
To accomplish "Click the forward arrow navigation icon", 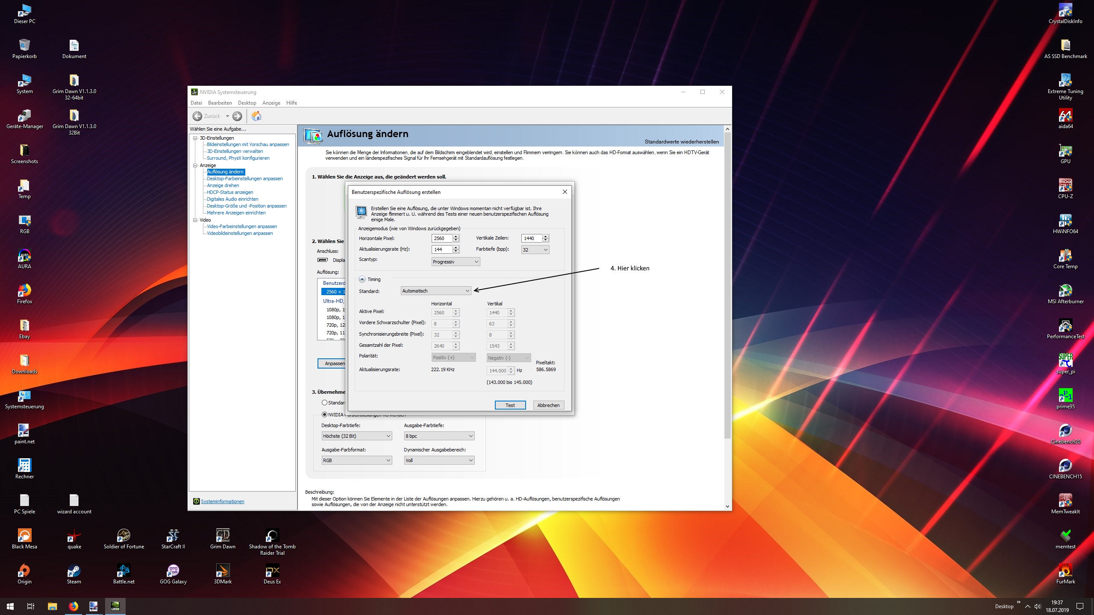I will click(x=238, y=116).
